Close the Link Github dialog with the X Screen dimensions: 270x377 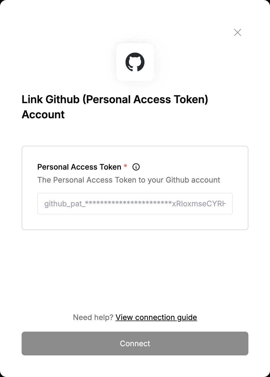coord(238,32)
